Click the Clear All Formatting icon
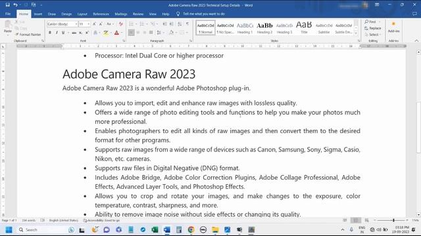Image resolution: width=421 pixels, height=236 pixels. [x=121, y=24]
